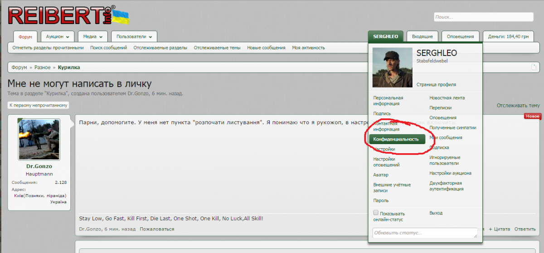Open Поиск сообщений link
The image size is (544, 253).
[x=108, y=47]
